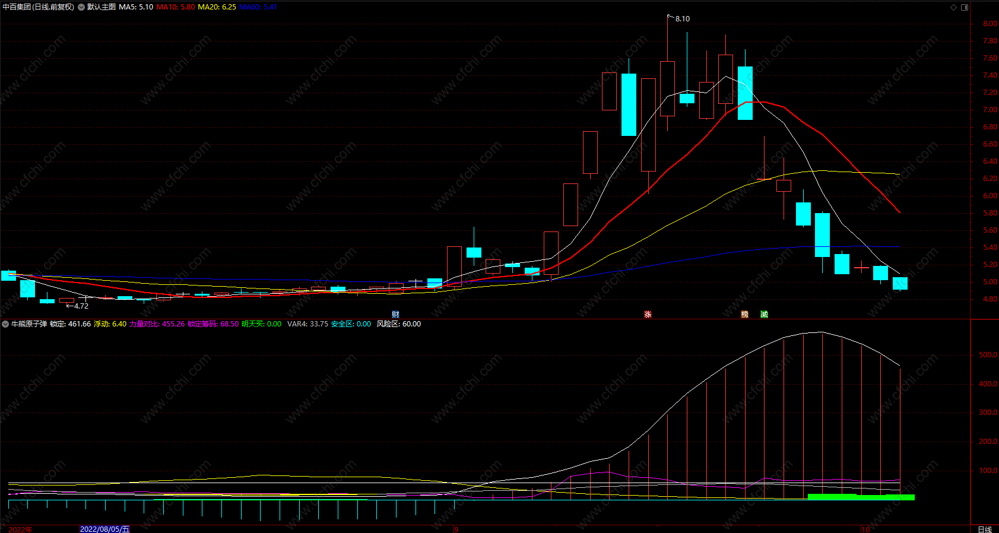Click the 8.10 high price label
Viewport: 999px width, 533px height.
683,19
